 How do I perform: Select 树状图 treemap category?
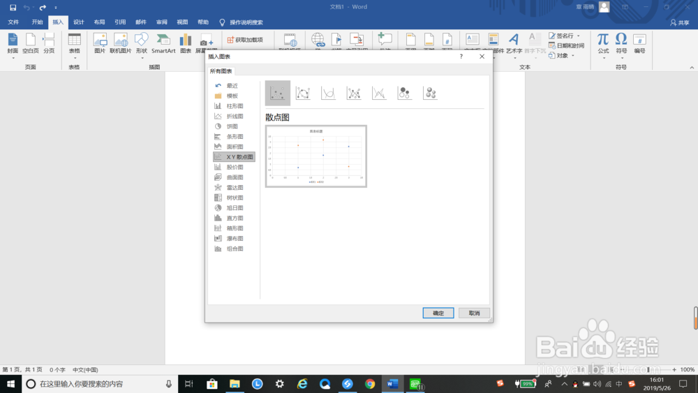[234, 198]
